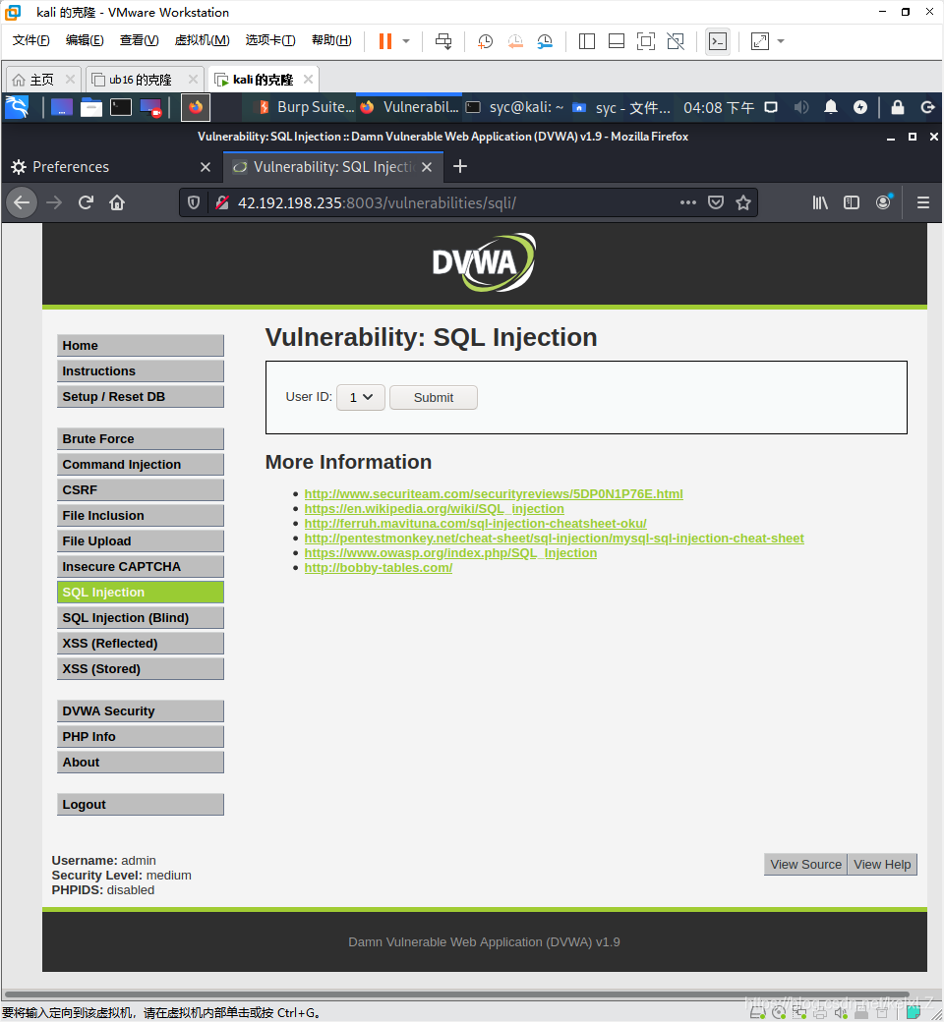Open the 选项卡(T) menu

[270, 40]
